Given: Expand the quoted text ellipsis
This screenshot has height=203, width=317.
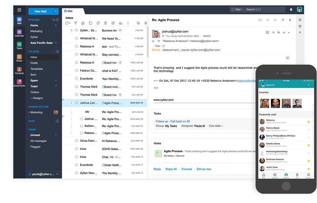Looking at the screenshot, I should [156, 88].
